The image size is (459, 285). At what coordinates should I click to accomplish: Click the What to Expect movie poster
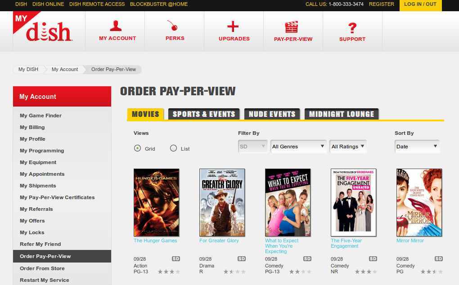point(288,202)
